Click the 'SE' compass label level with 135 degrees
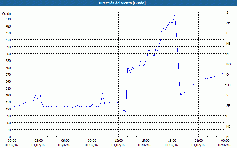237x148 pixels. [228, 106]
